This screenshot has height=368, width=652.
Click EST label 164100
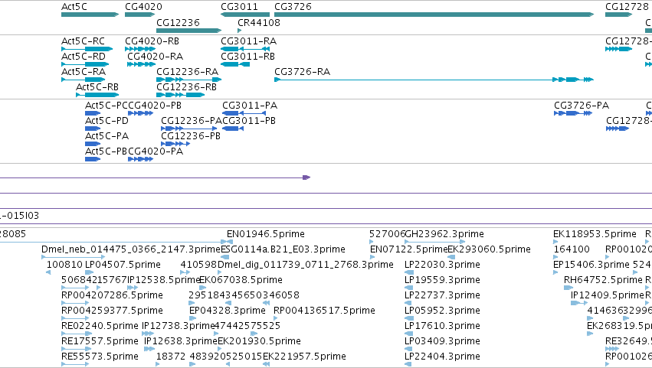click(x=572, y=249)
